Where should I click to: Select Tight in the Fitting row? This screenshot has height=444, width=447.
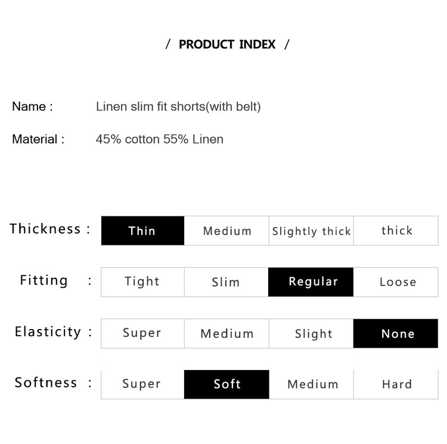coord(142,282)
